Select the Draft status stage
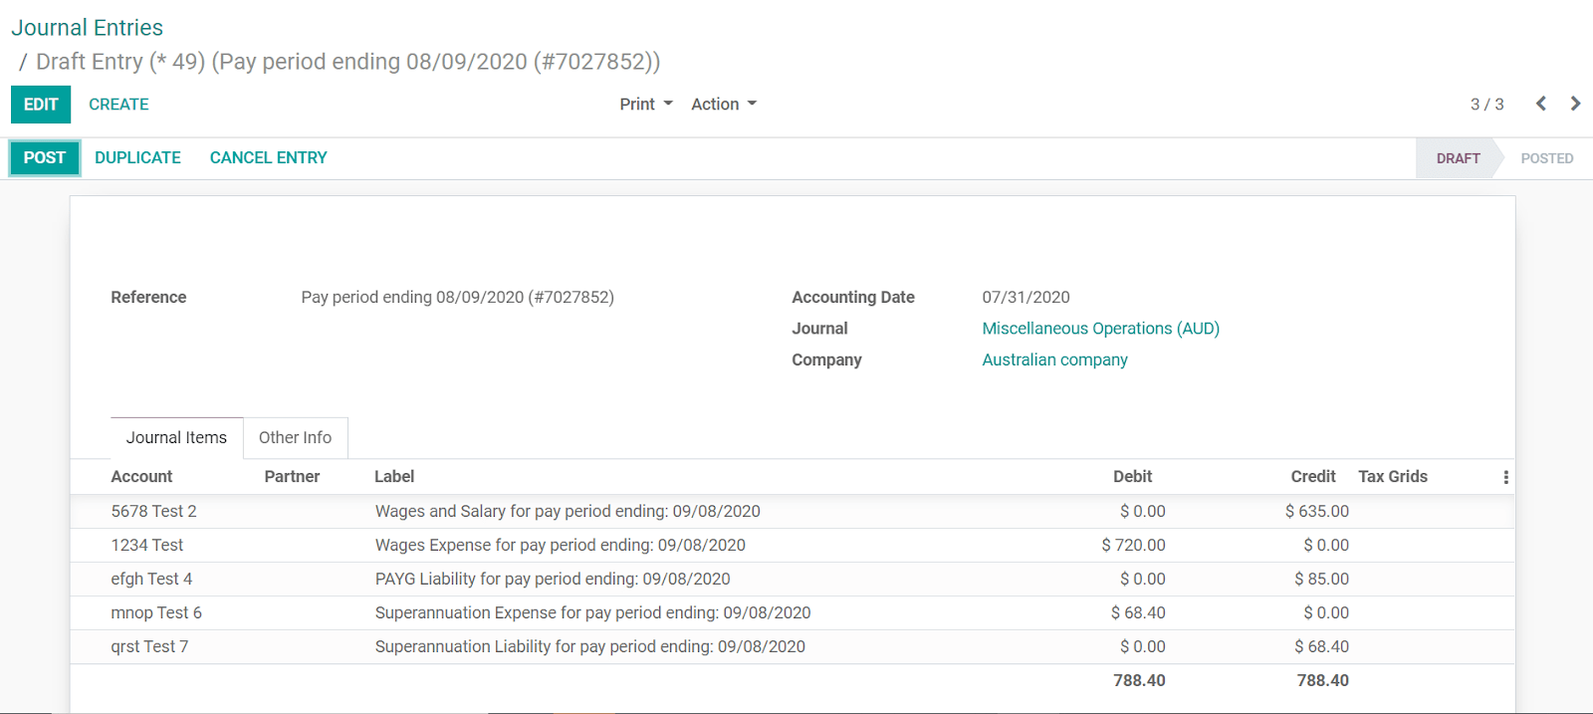This screenshot has width=1593, height=714. coord(1458,158)
